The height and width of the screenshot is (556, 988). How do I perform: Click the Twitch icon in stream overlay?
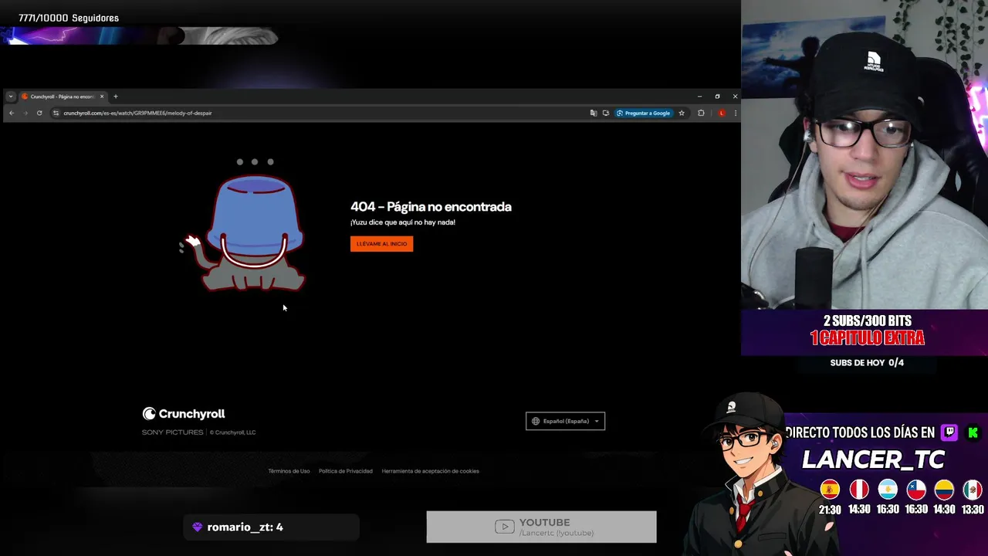click(949, 432)
